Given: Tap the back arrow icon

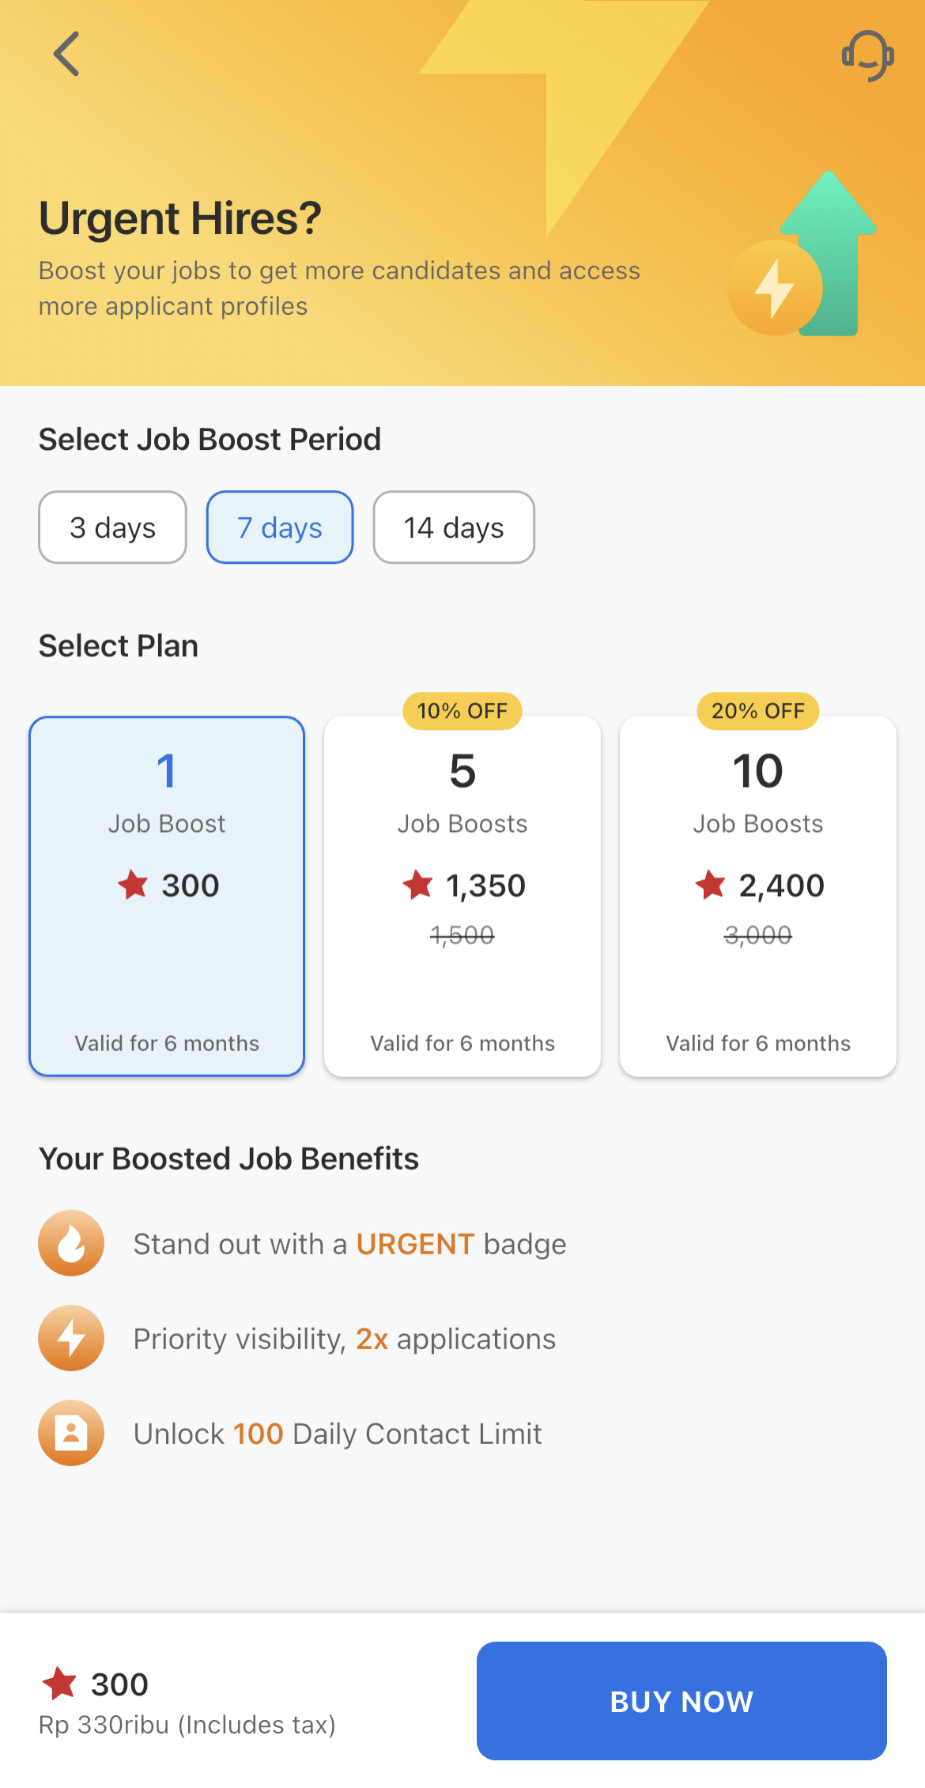Looking at the screenshot, I should [x=66, y=54].
